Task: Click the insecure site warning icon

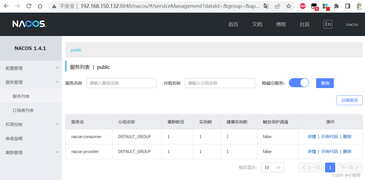Action: point(54,6)
